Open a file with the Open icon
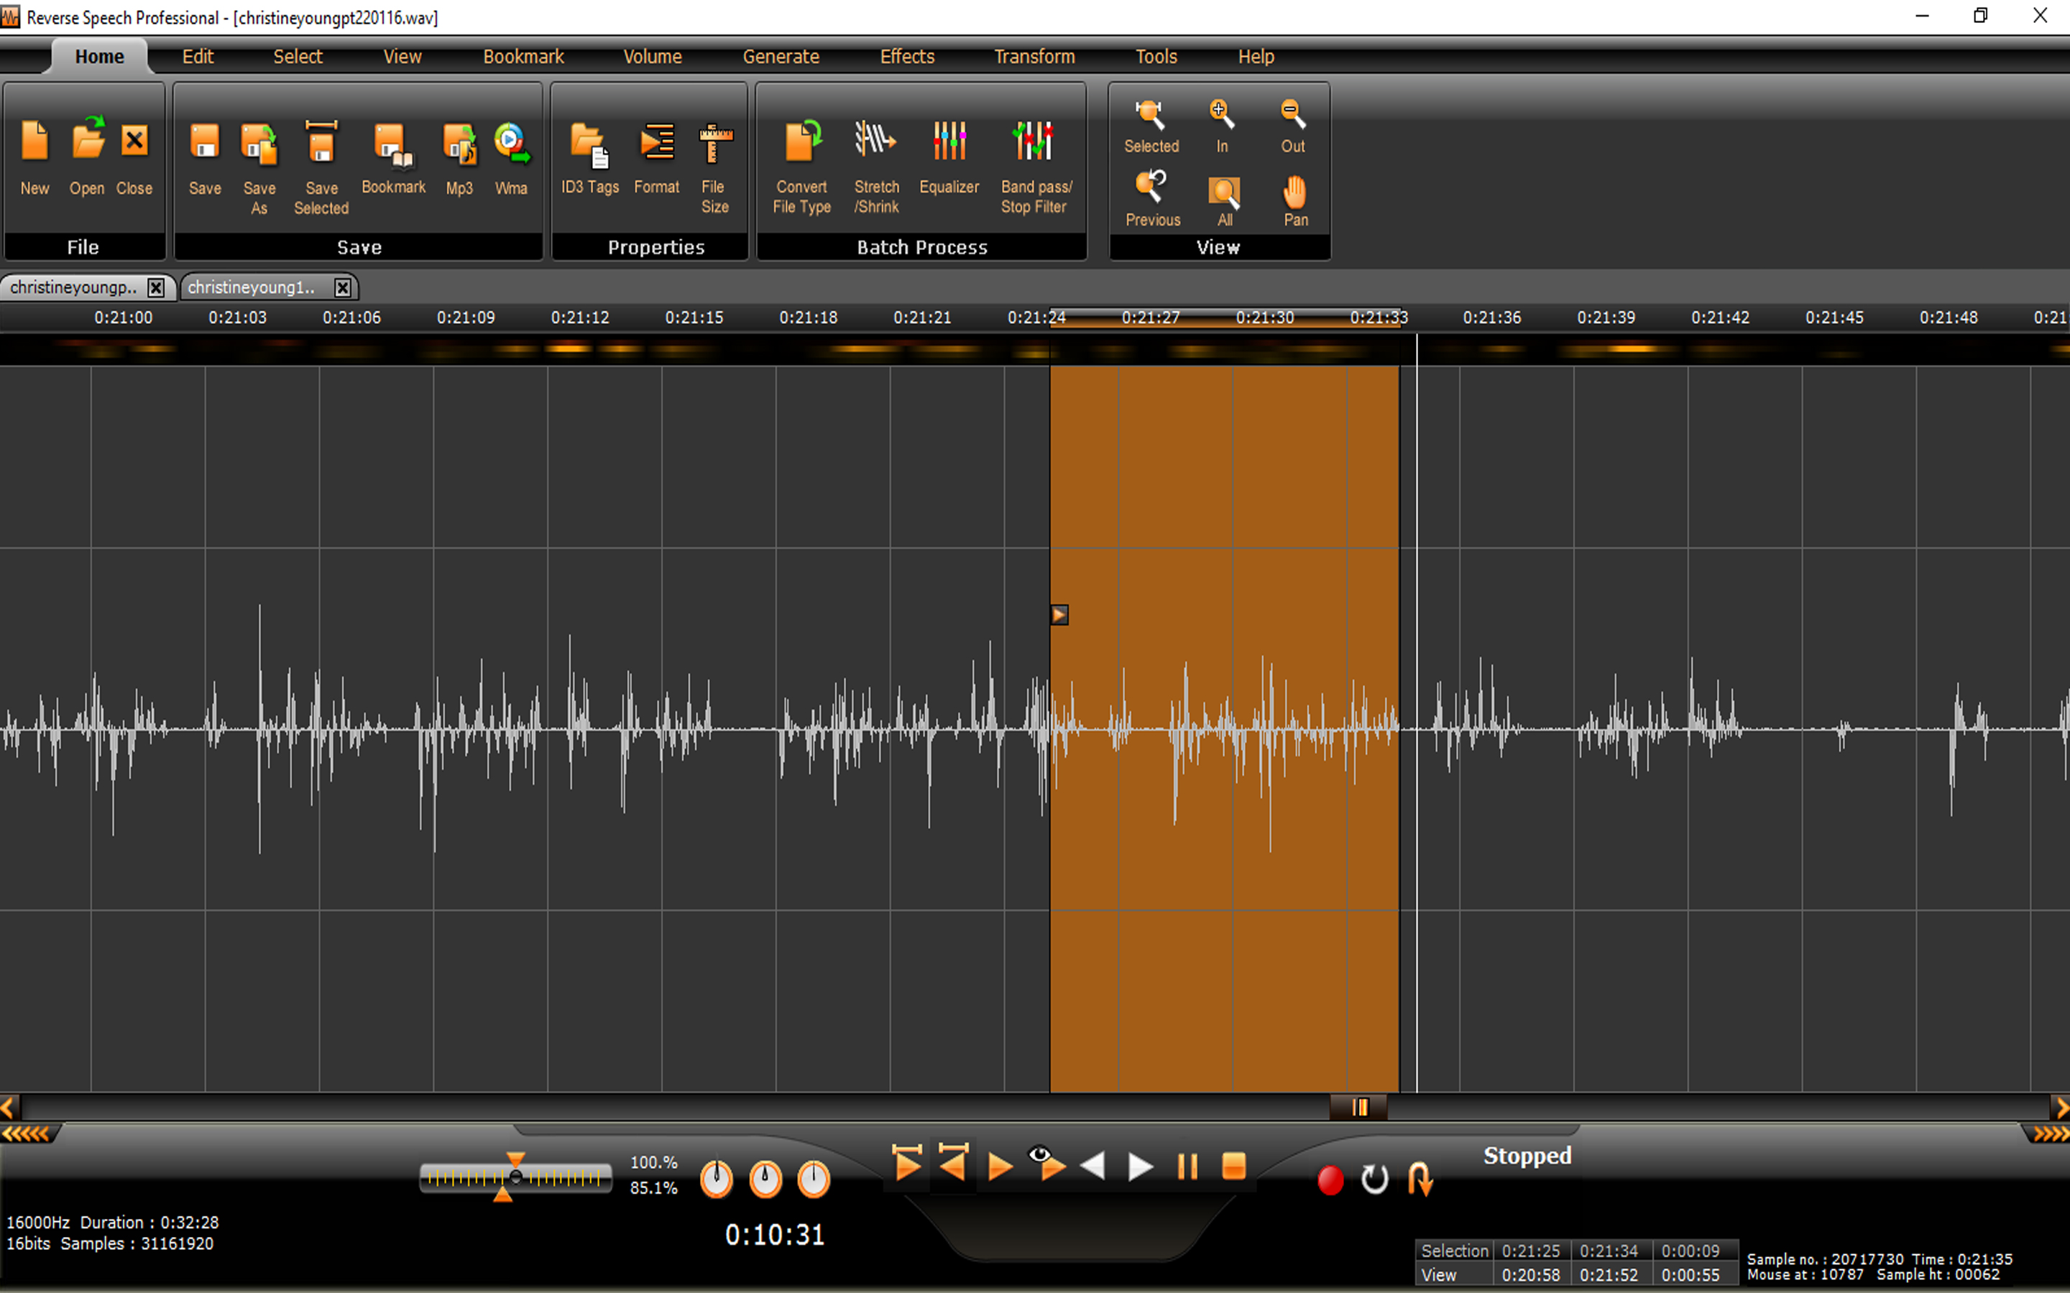Viewport: 2070px width, 1293px height. pyautogui.click(x=87, y=139)
